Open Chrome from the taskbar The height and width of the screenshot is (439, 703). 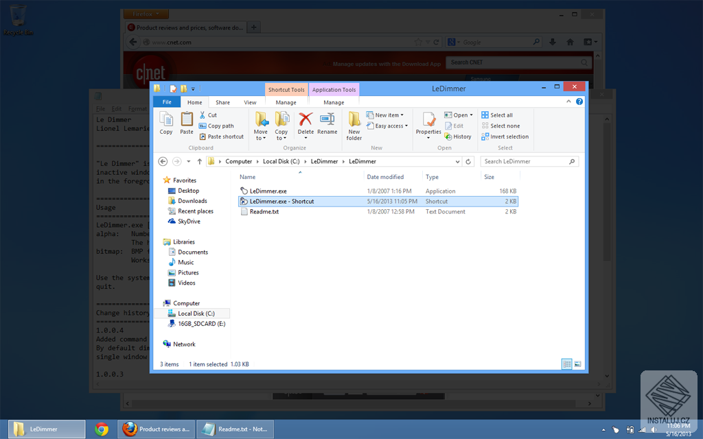coord(102,429)
